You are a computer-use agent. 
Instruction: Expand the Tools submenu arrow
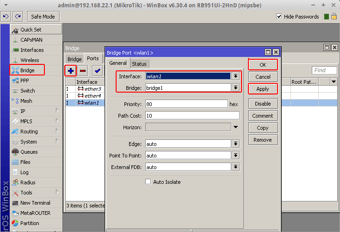57,192
